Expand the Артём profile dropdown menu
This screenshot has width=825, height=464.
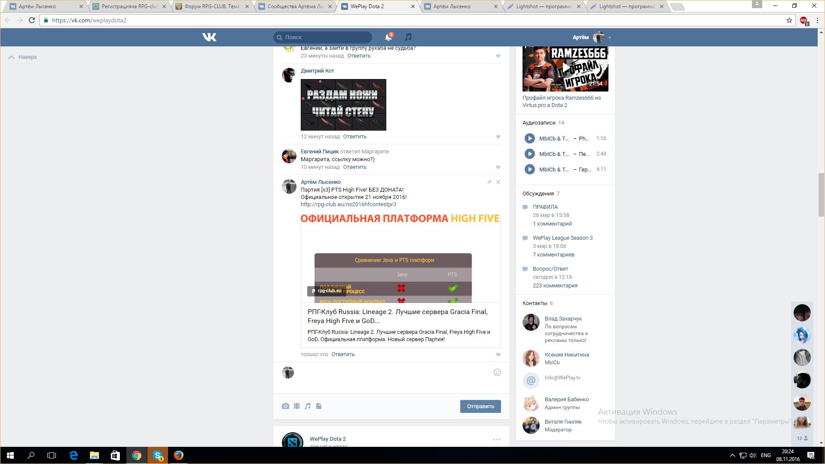(609, 38)
